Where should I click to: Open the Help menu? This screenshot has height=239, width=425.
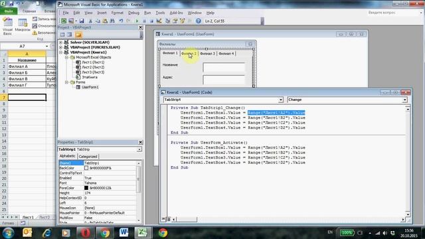pyautogui.click(x=211, y=13)
